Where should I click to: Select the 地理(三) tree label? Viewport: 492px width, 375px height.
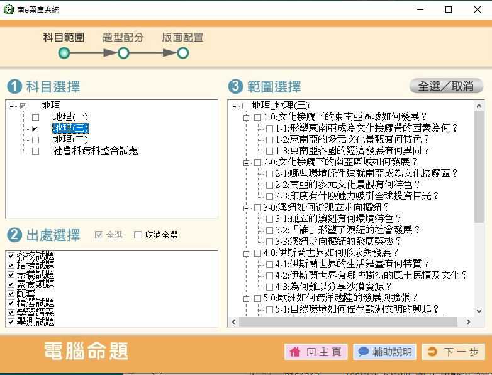pyautogui.click(x=70, y=128)
